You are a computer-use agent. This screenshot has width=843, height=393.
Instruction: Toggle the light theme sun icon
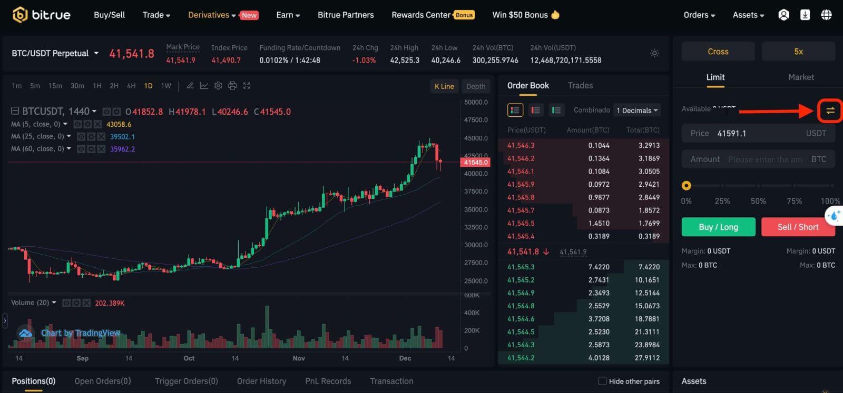point(654,53)
